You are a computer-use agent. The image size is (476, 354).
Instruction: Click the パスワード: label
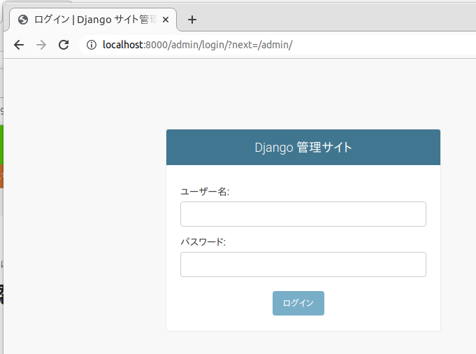[203, 242]
